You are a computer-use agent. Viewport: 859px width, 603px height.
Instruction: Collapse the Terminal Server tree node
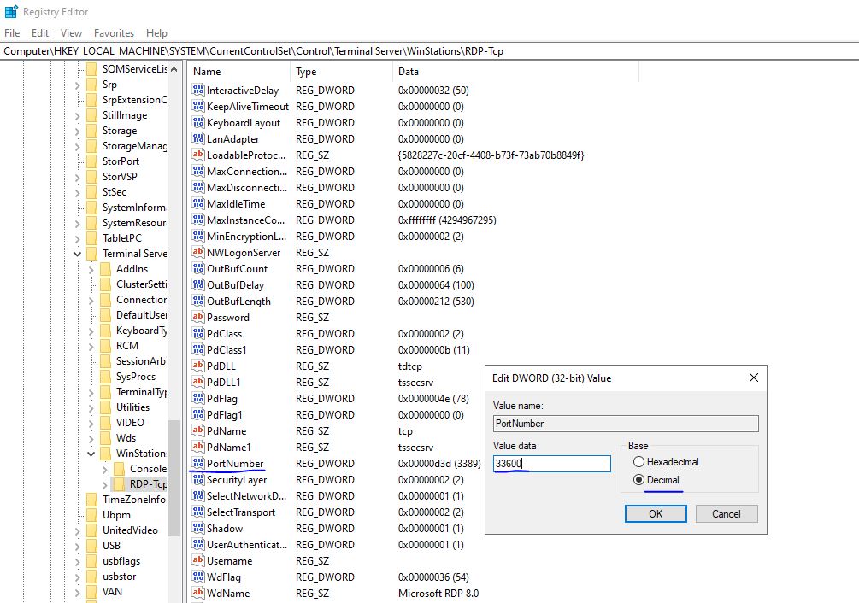pos(78,254)
